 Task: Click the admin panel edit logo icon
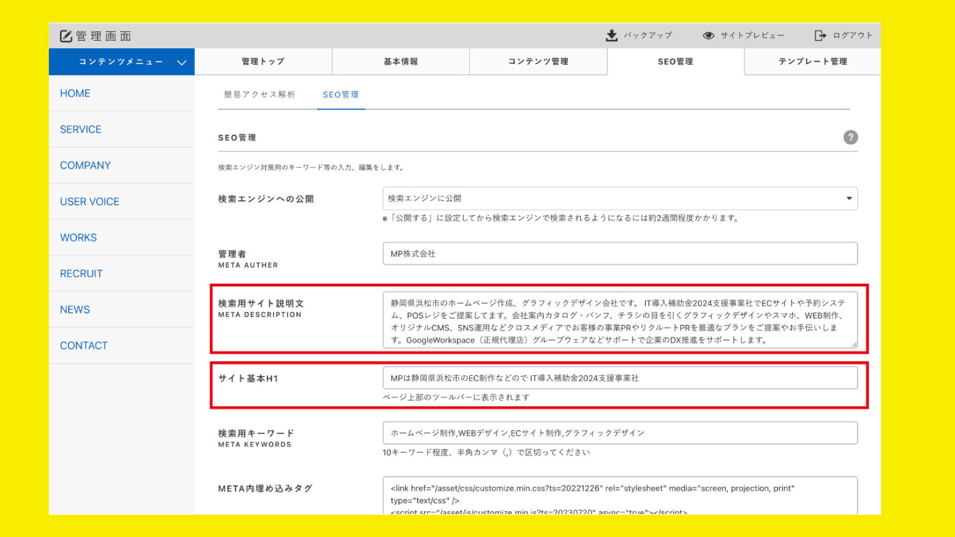[x=66, y=36]
